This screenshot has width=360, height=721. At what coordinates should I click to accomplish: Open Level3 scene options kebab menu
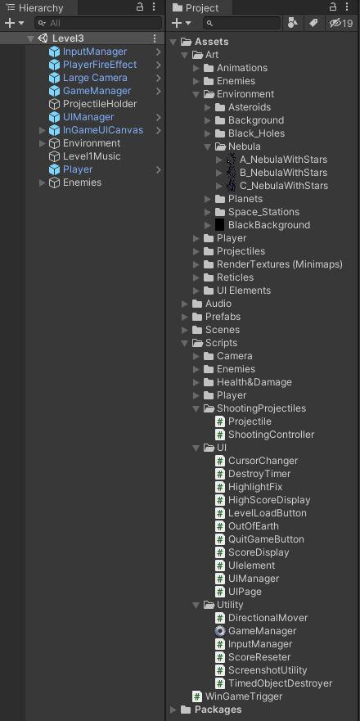[155, 38]
